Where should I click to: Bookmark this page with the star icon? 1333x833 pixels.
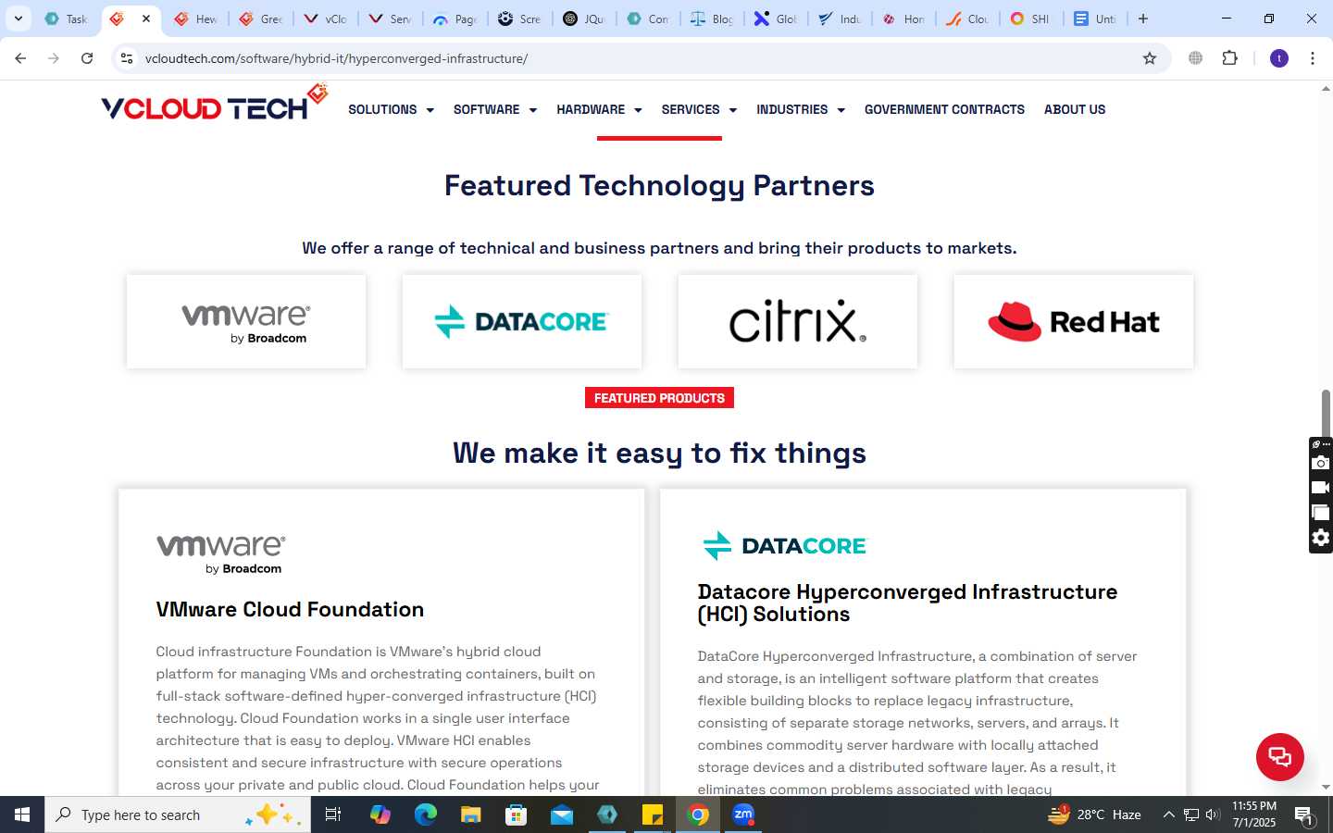(x=1150, y=58)
